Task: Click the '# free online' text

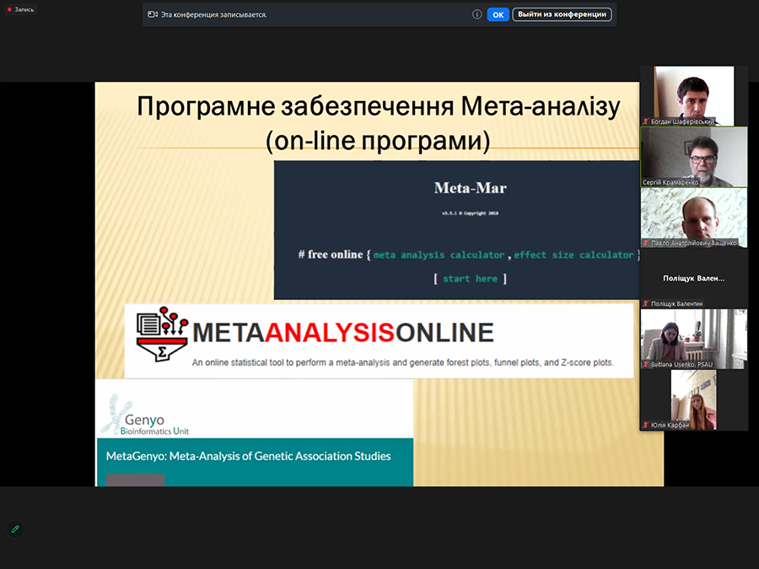Action: (x=330, y=255)
